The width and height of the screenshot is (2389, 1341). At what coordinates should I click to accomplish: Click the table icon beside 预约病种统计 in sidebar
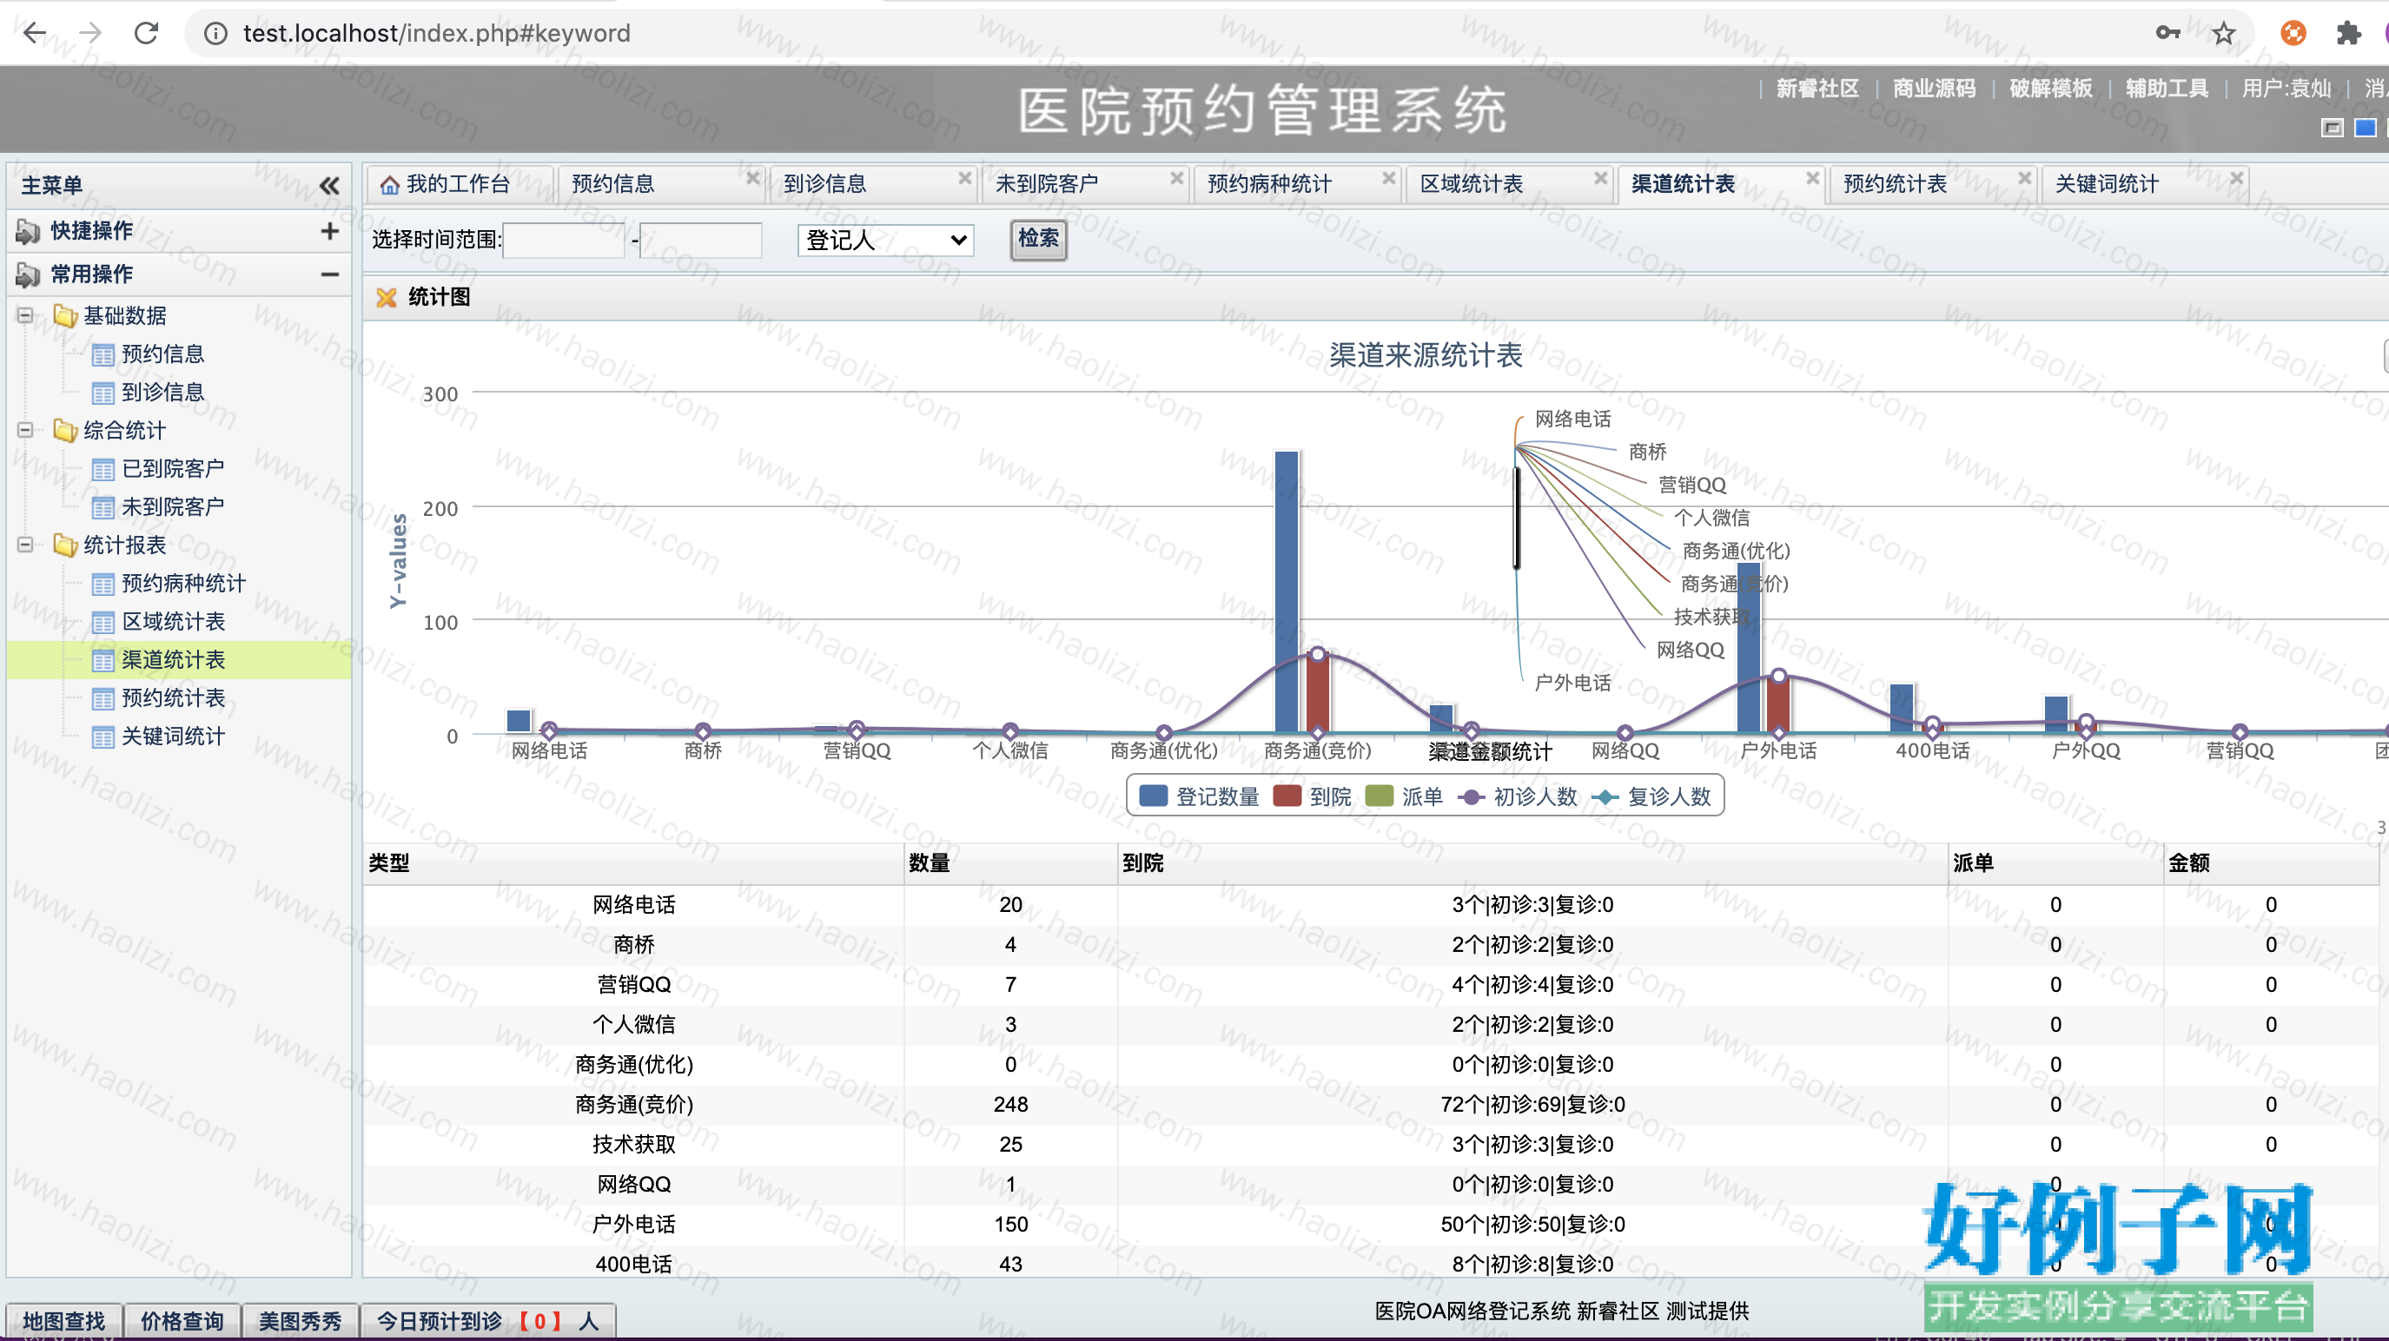click(103, 585)
